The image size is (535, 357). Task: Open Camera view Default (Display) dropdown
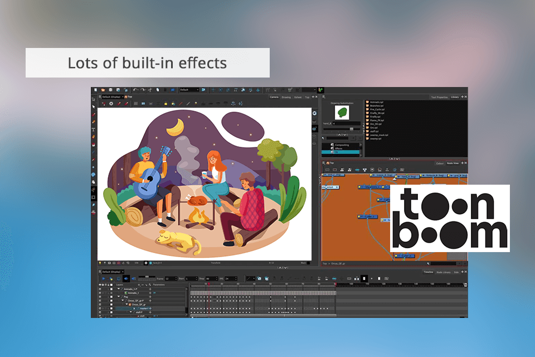113,97
